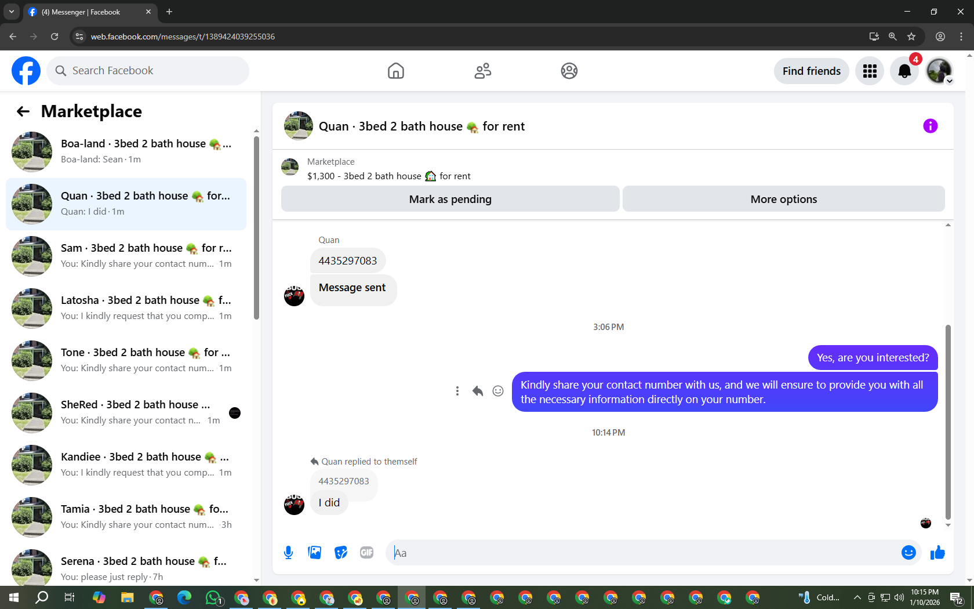Open the emoji picker in message box
The image size is (974, 609).
click(908, 553)
